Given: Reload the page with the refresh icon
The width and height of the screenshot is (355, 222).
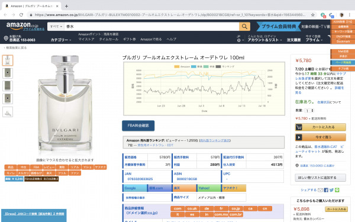Looking at the screenshot, I should [x=21, y=15].
